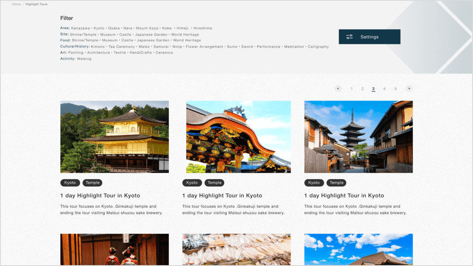The width and height of the screenshot is (473, 266).
Task: Open the ornate temple gate tour photo
Action: [238, 137]
